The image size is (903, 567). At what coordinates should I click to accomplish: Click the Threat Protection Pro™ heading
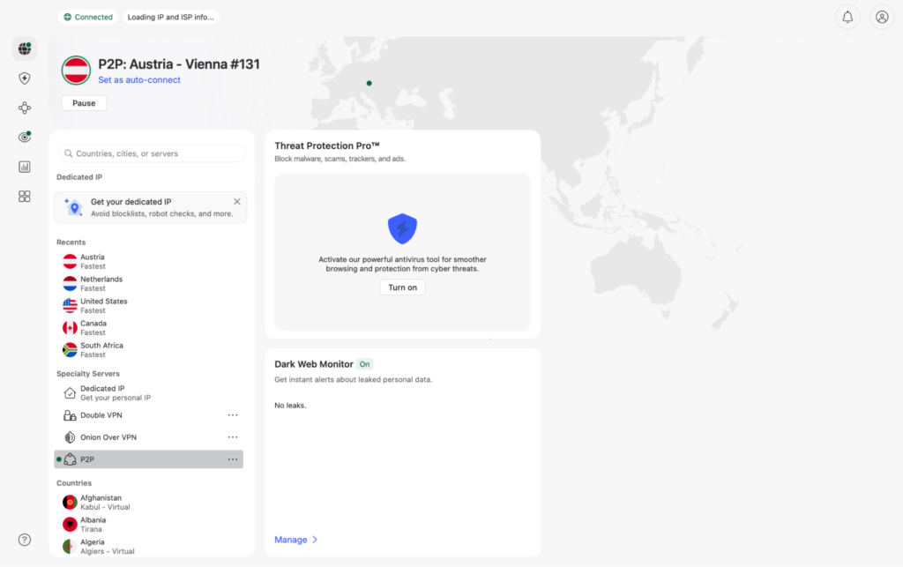[x=327, y=146]
